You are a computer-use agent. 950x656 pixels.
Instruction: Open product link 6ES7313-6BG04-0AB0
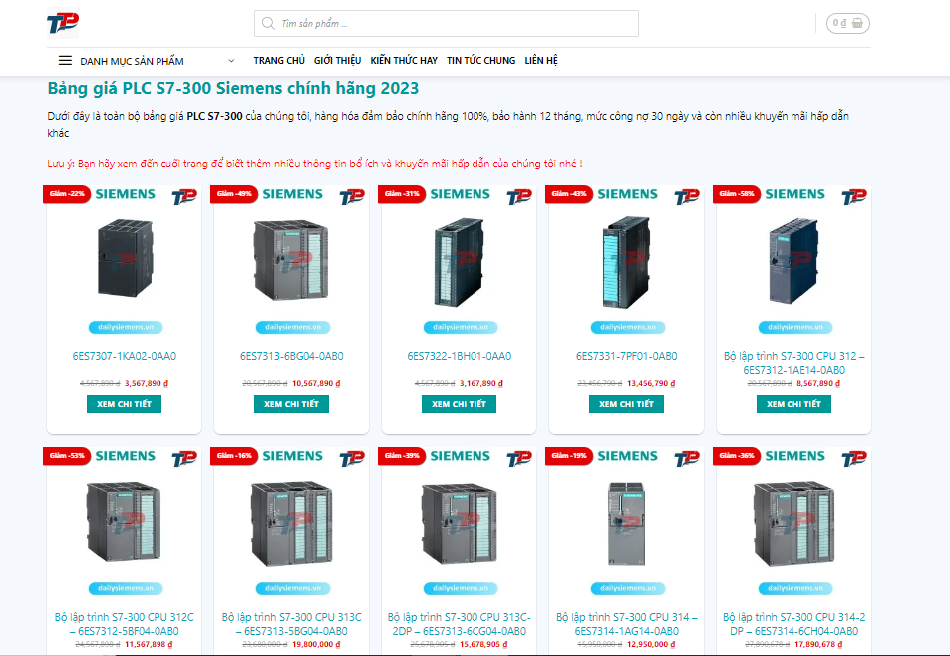(291, 356)
